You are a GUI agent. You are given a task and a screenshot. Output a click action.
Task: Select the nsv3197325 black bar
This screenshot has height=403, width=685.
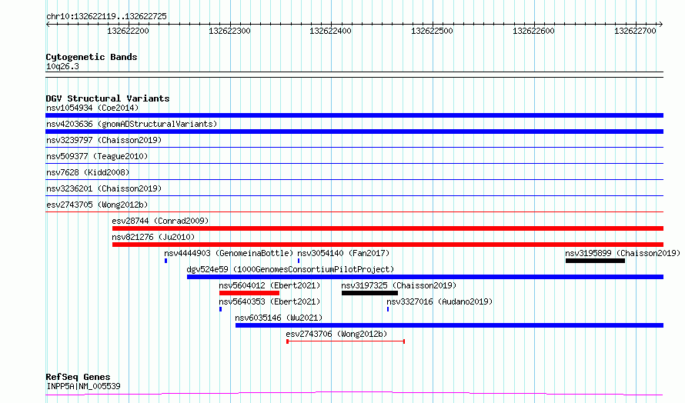(x=369, y=293)
